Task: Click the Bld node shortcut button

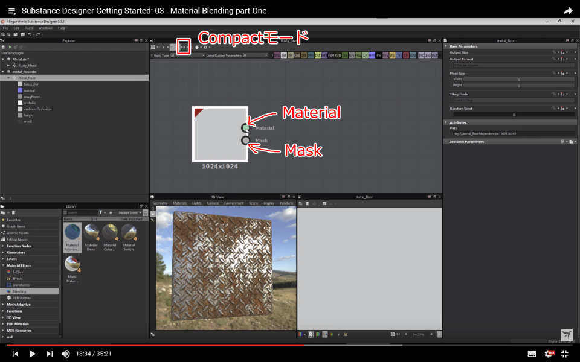Action: pyautogui.click(x=284, y=56)
